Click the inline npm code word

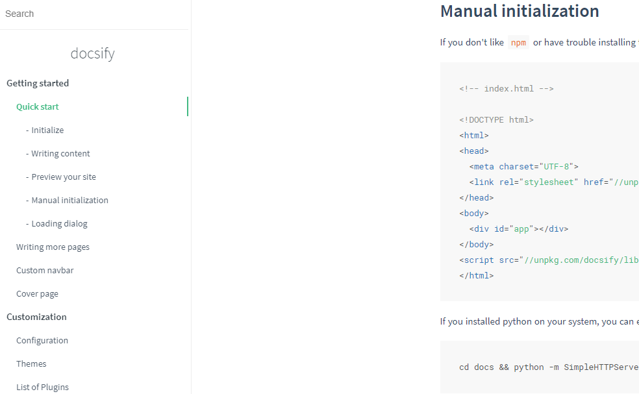[518, 42]
